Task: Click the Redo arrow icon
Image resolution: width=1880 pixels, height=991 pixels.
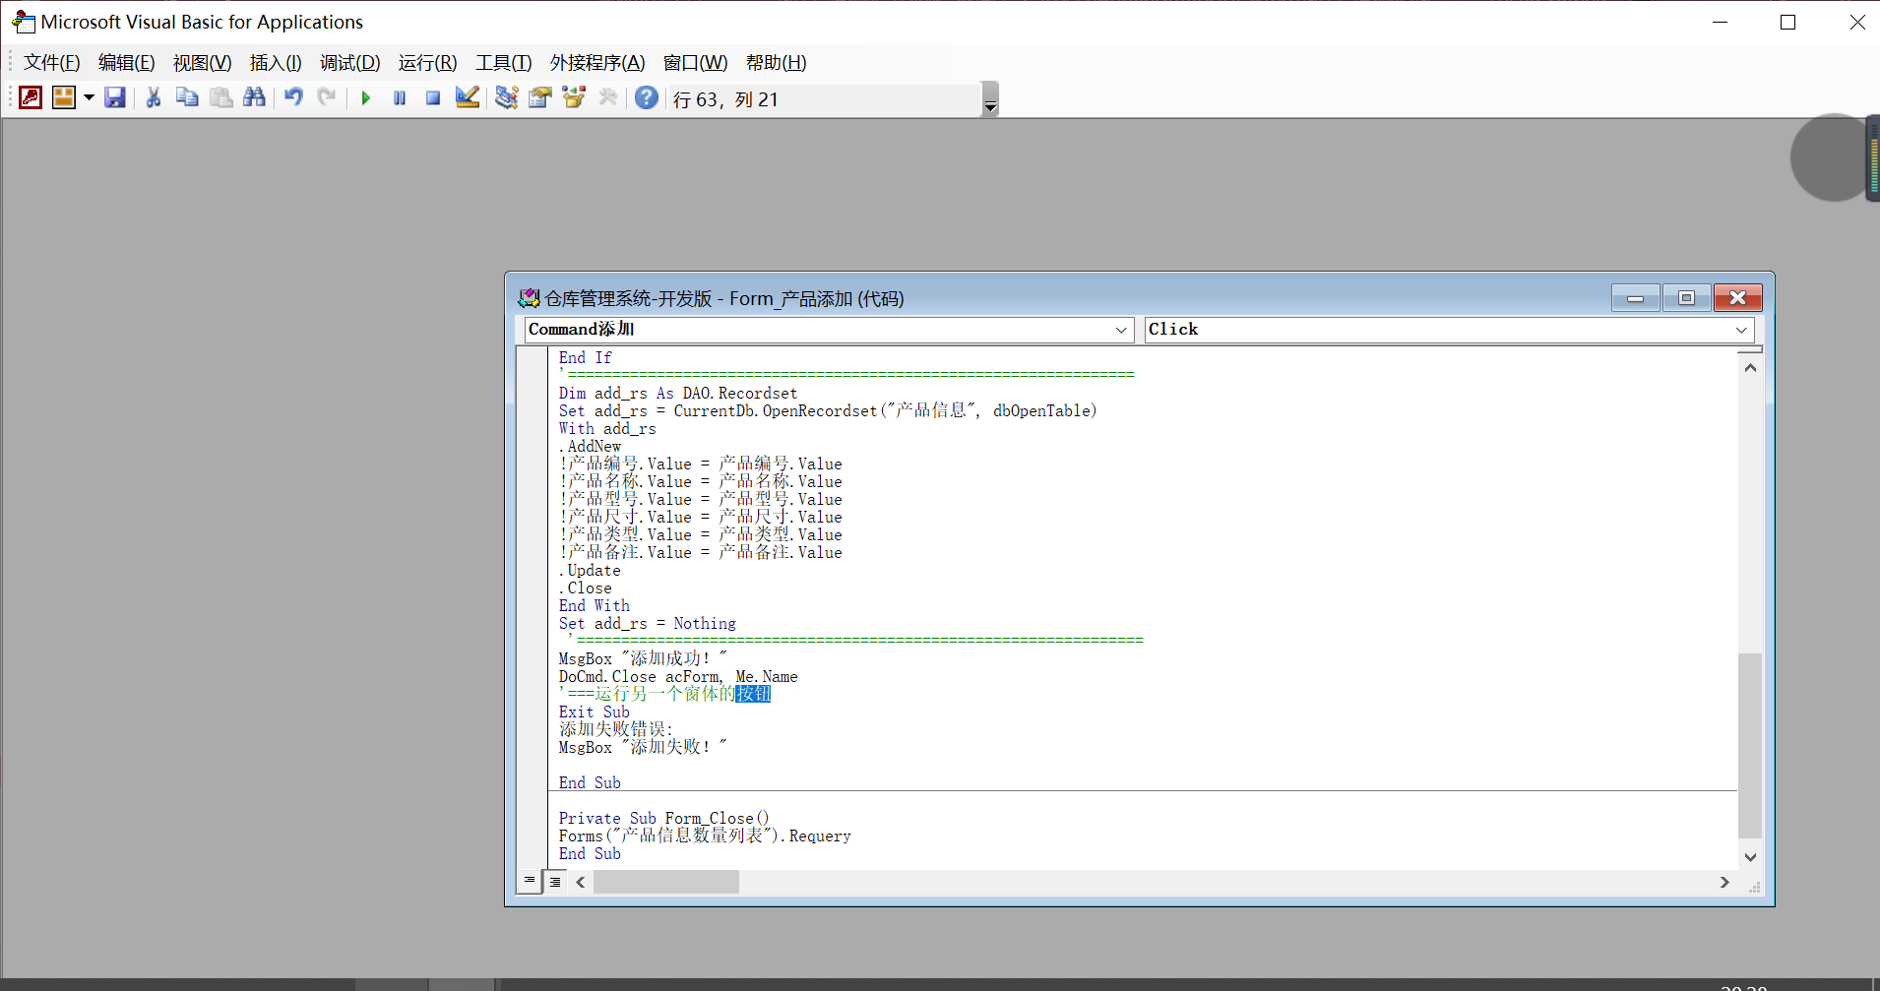Action: coord(327,97)
